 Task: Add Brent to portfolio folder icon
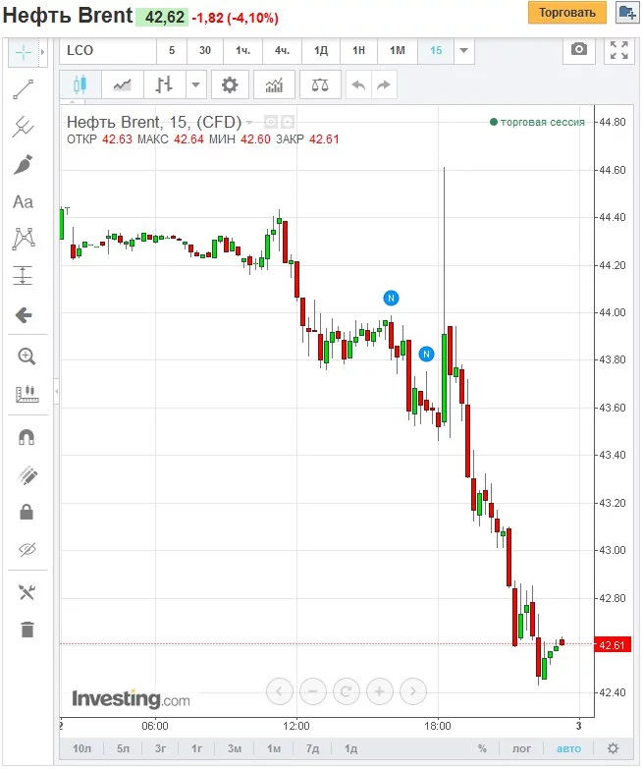tap(627, 13)
